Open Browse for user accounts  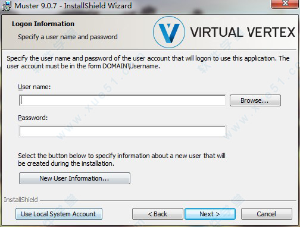(255, 100)
